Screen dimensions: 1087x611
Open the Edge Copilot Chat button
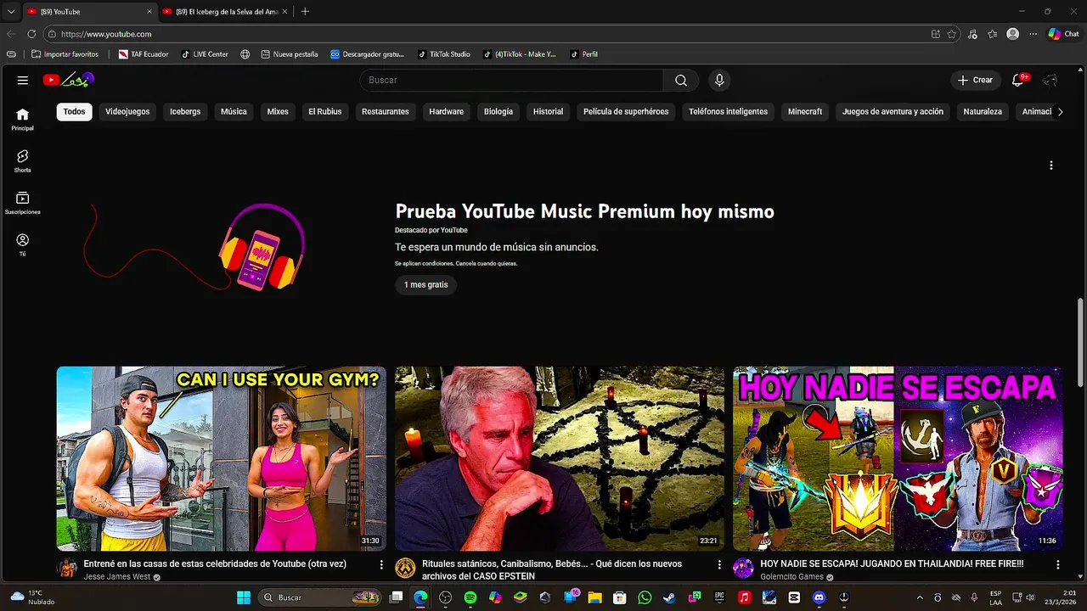pyautogui.click(x=1063, y=34)
